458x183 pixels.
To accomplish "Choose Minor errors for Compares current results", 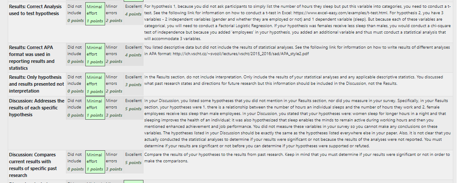I will (x=114, y=162).
